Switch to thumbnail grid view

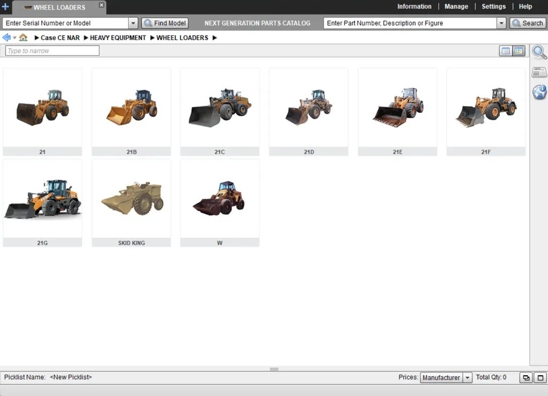[x=519, y=51]
